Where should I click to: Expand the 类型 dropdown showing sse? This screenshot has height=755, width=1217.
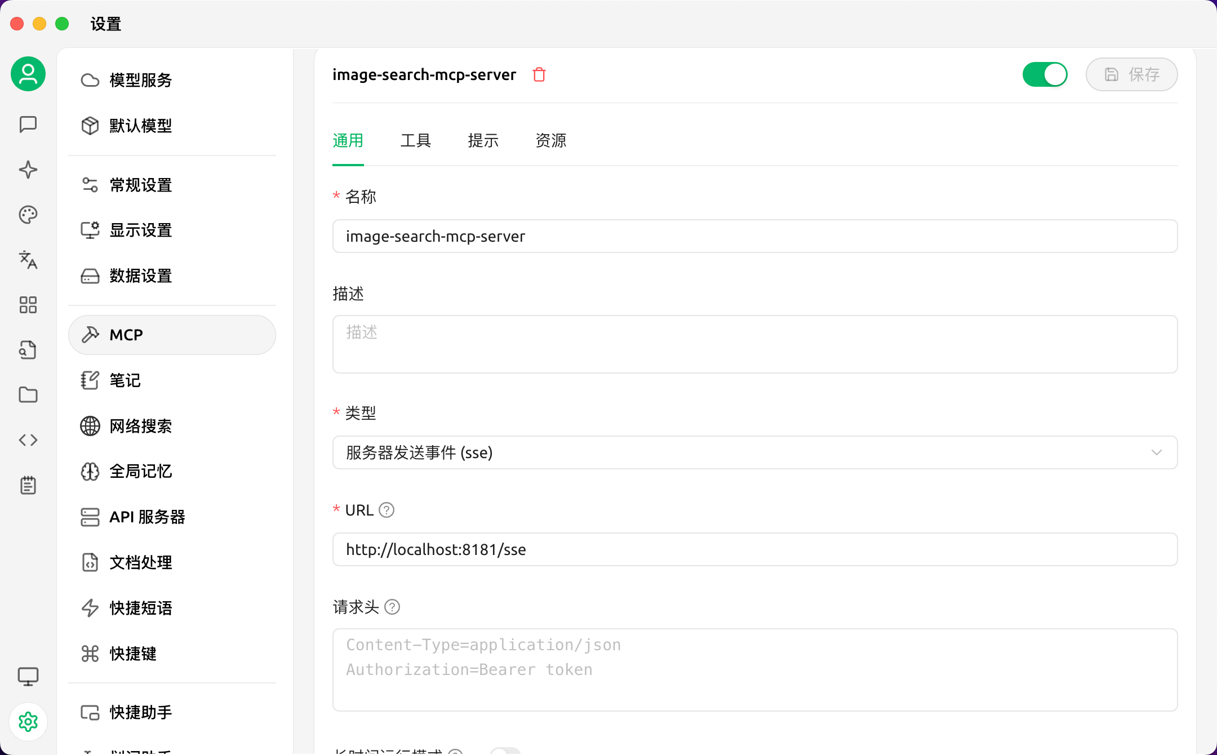[x=755, y=452]
